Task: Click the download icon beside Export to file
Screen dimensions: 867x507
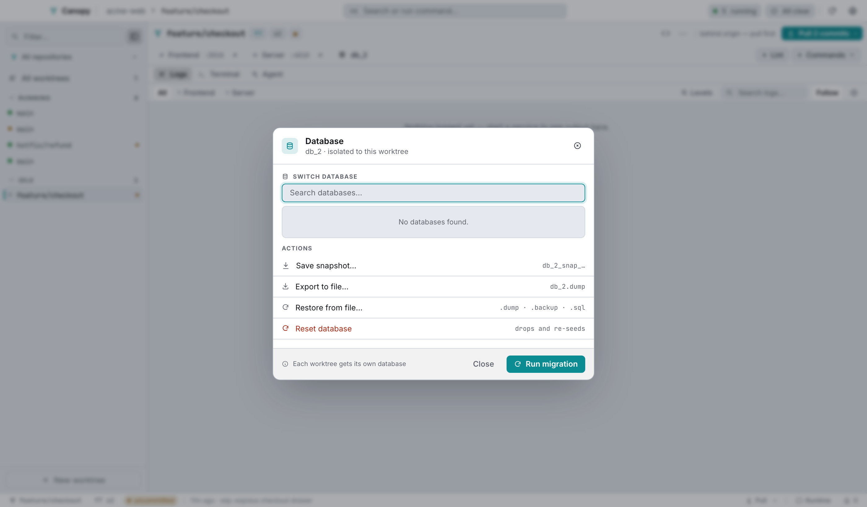Action: point(285,287)
